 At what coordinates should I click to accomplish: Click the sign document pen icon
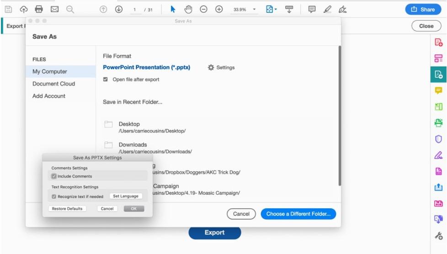click(342, 10)
